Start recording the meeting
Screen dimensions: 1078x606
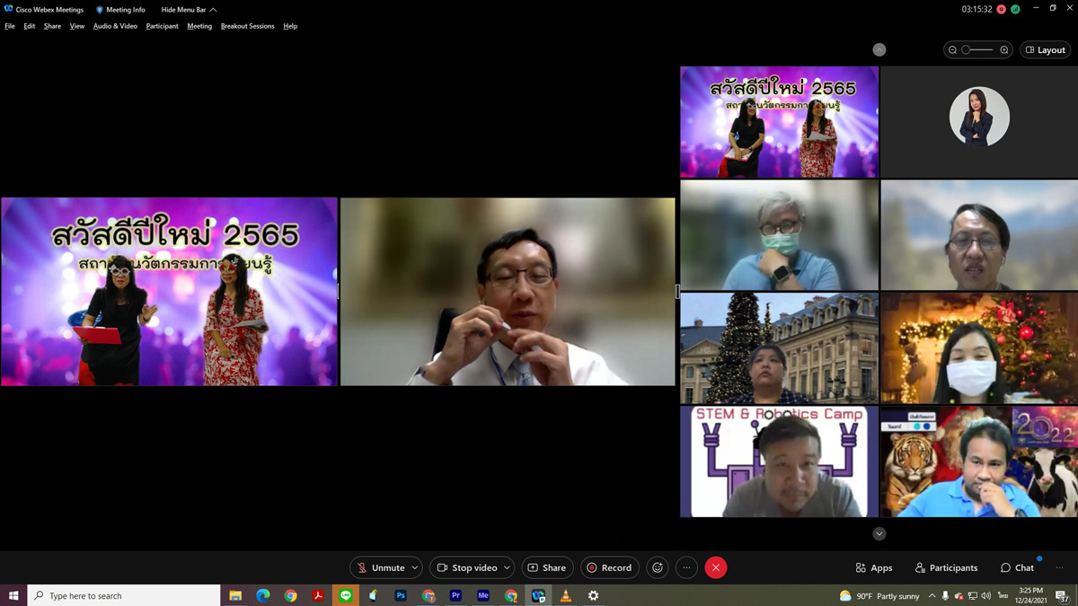pyautogui.click(x=609, y=567)
